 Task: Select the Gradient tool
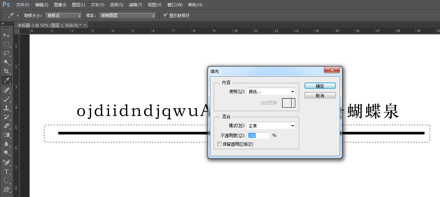pos(7,135)
